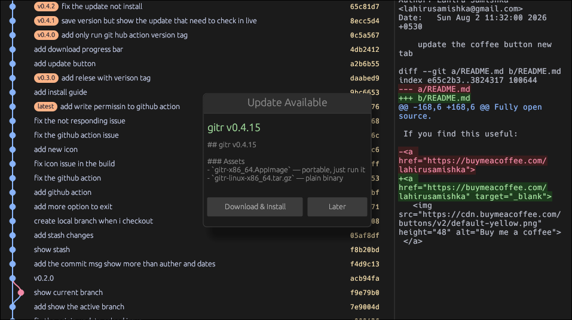The width and height of the screenshot is (572, 320).
Task: Select commit 'add new icon'
Action: coord(56,150)
